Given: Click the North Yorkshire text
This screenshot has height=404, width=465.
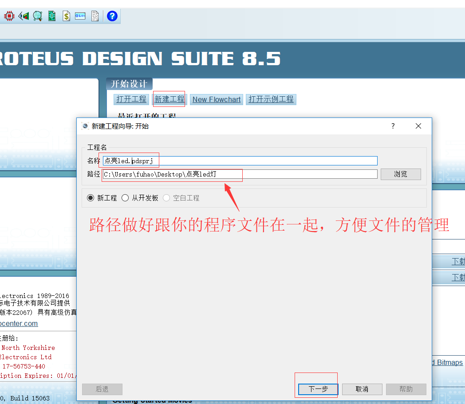Looking at the screenshot, I should pos(28,348).
